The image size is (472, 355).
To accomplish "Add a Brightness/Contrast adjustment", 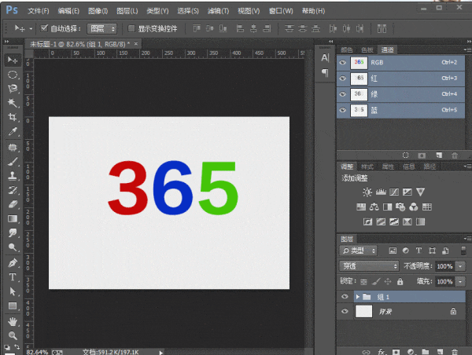I will [367, 192].
